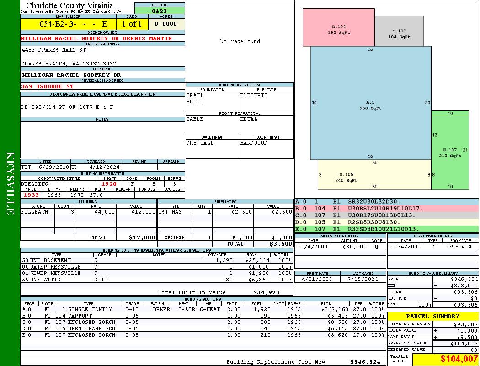
Task: Click the record number 8423 field
Action: coord(160,11)
